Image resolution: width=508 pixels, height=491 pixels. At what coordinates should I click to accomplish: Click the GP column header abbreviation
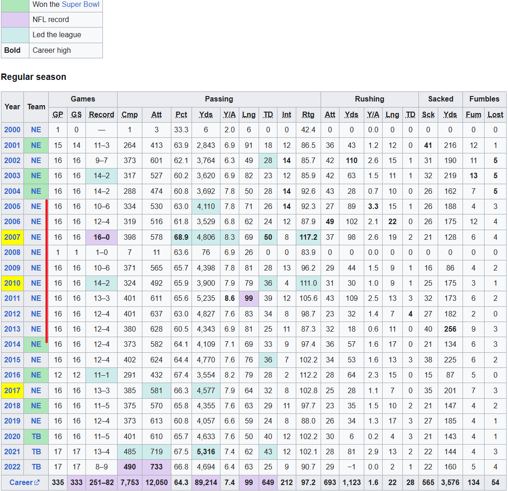coord(58,115)
